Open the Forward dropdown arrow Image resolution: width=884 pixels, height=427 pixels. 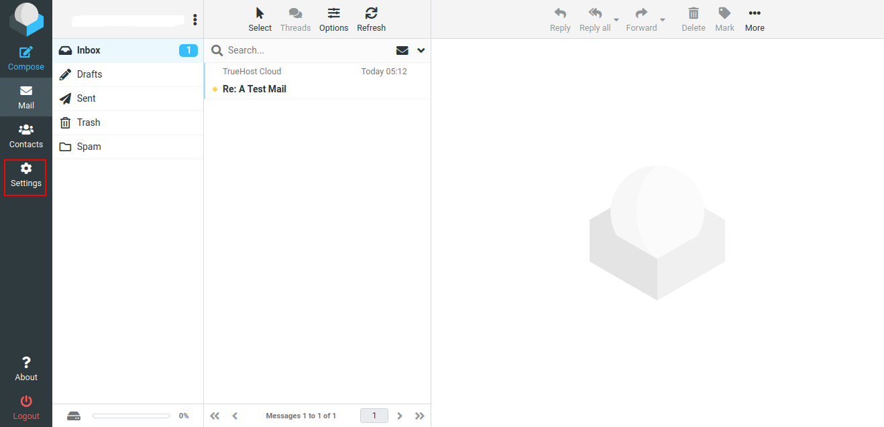(663, 20)
